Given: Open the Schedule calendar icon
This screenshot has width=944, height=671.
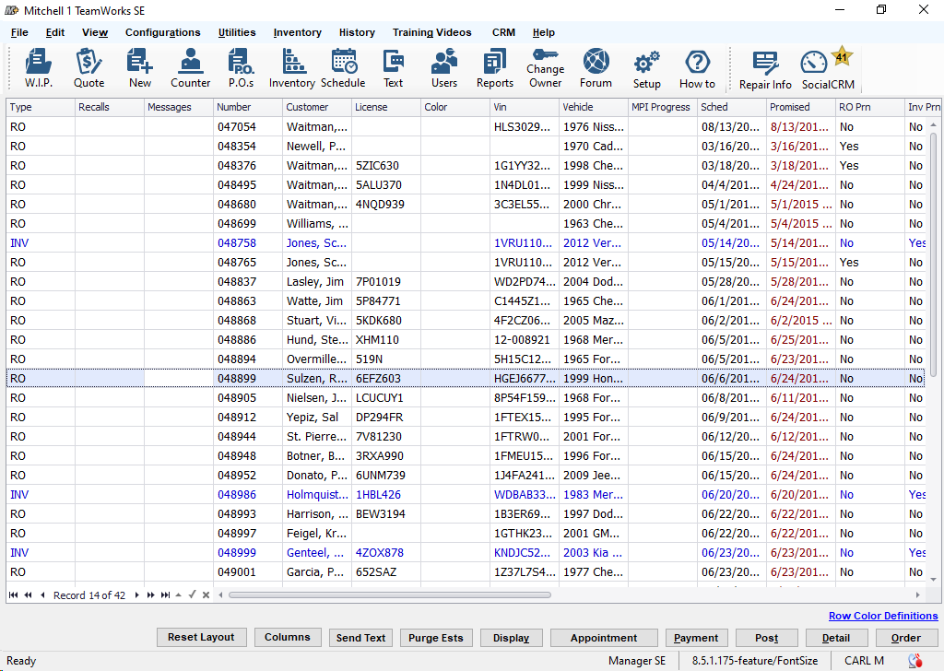Looking at the screenshot, I should (343, 68).
